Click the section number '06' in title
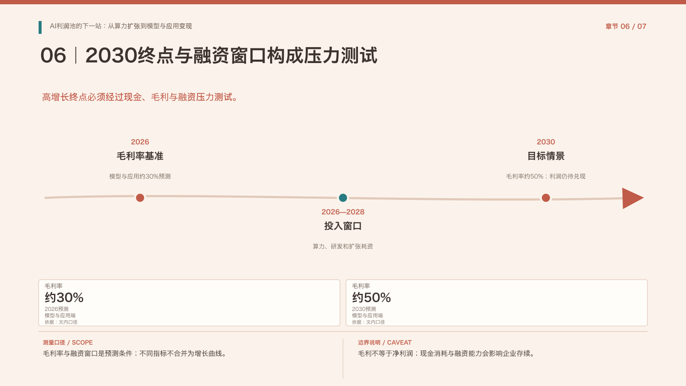The image size is (686, 386). point(54,56)
